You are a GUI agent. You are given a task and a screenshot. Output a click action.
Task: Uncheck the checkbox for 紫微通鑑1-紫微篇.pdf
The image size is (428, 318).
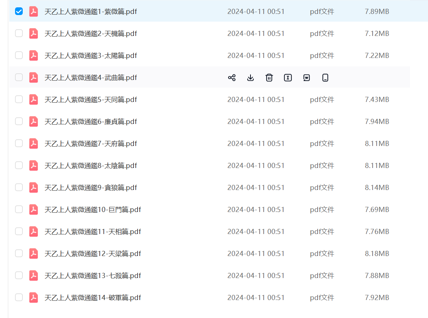click(19, 11)
